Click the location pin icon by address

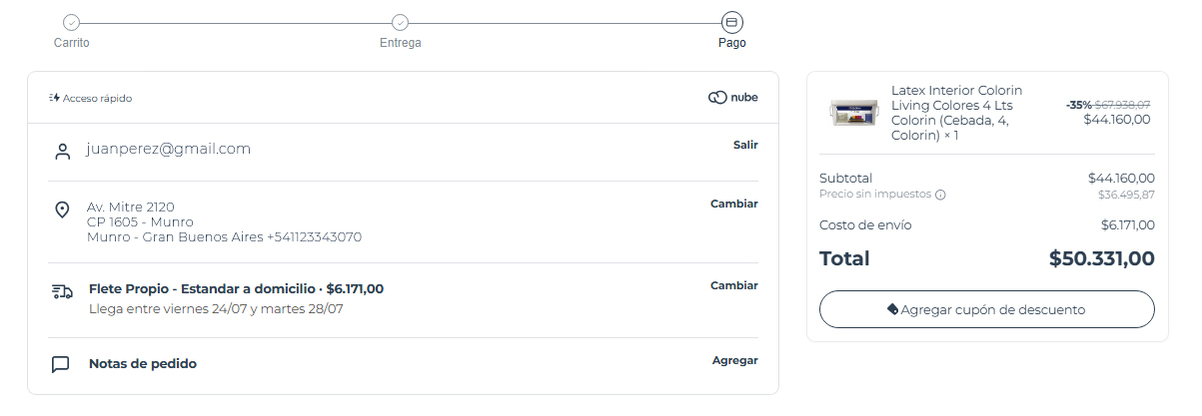click(62, 209)
